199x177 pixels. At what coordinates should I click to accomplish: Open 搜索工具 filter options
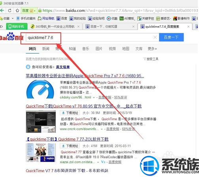tap(151, 59)
